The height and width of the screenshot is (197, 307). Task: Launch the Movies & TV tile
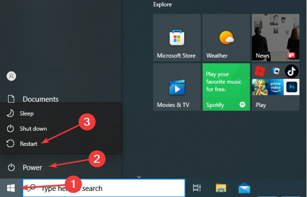(177, 87)
